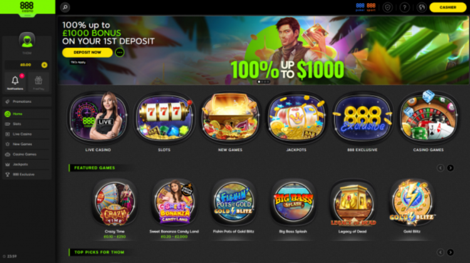
Task: Click the yellow plus add-funds icon
Action: [x=44, y=64]
